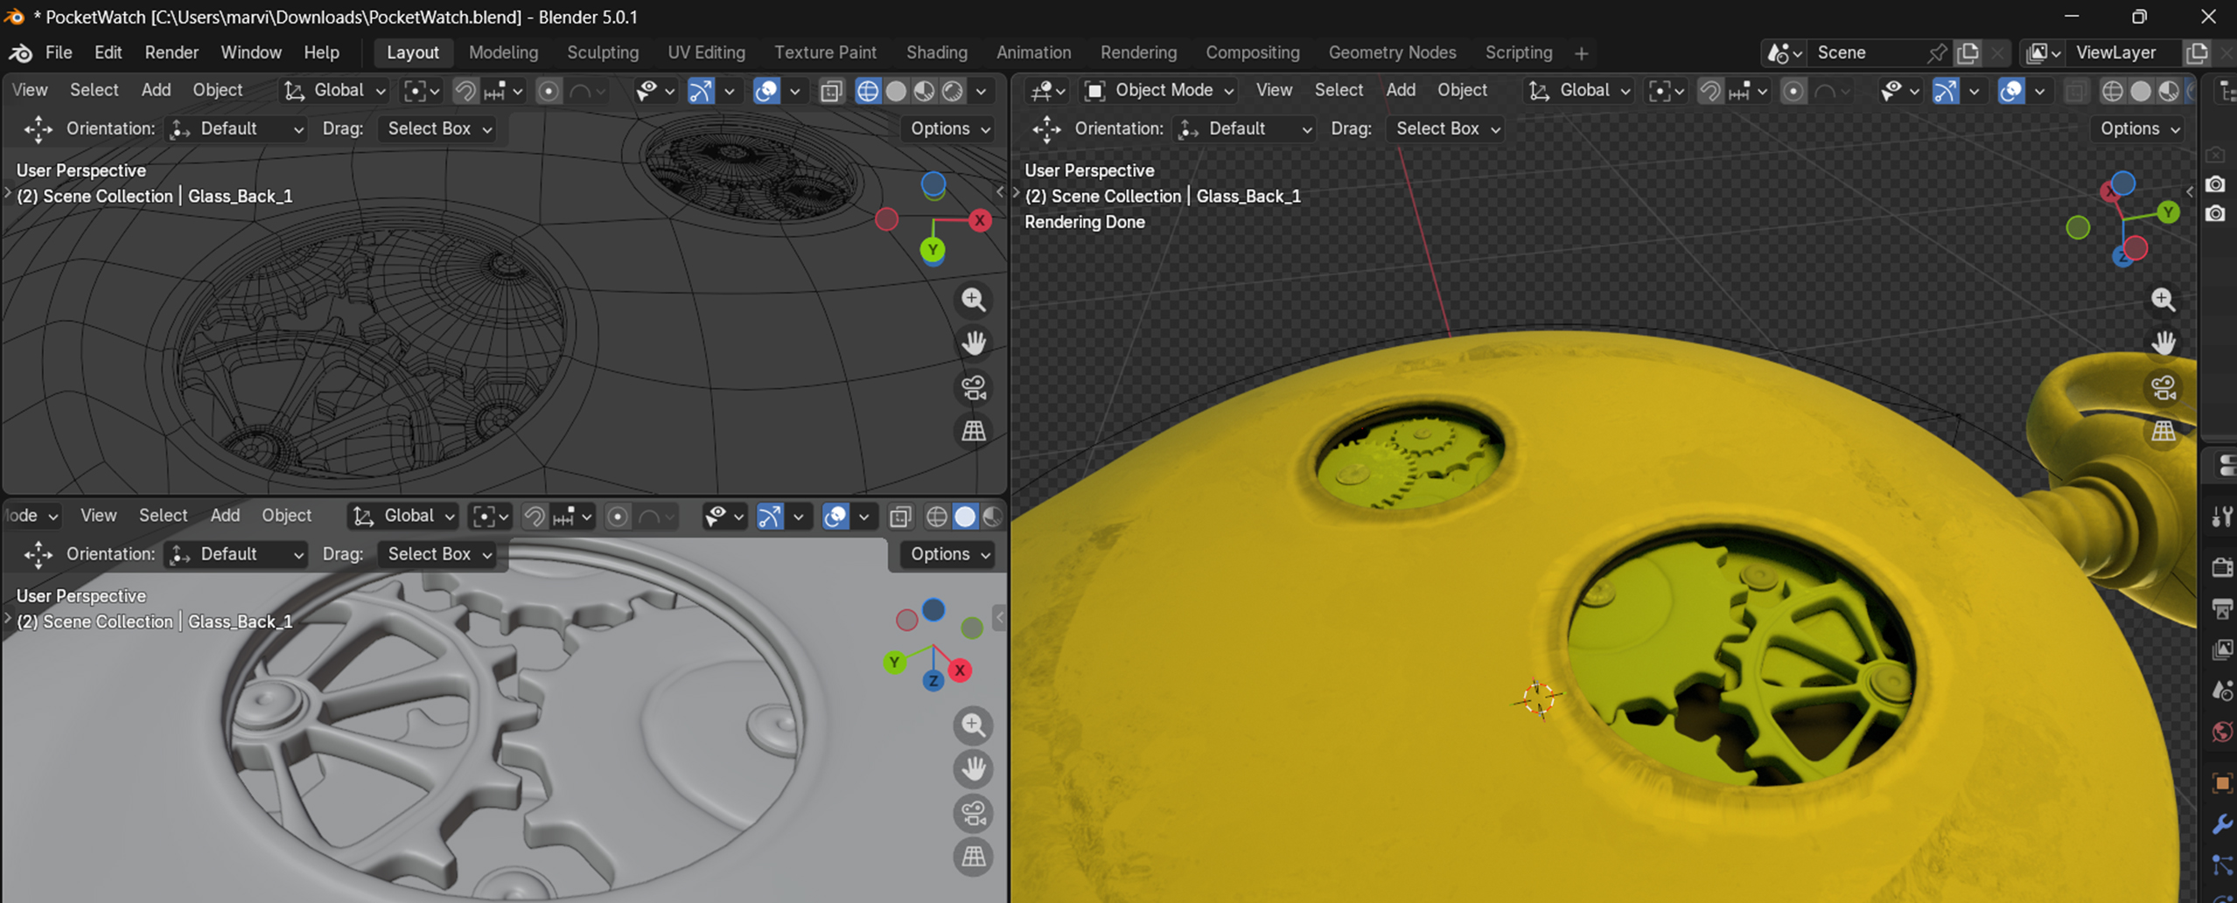This screenshot has width=2237, height=903.
Task: Toggle X-ray button in top-left viewport header
Action: point(831,91)
